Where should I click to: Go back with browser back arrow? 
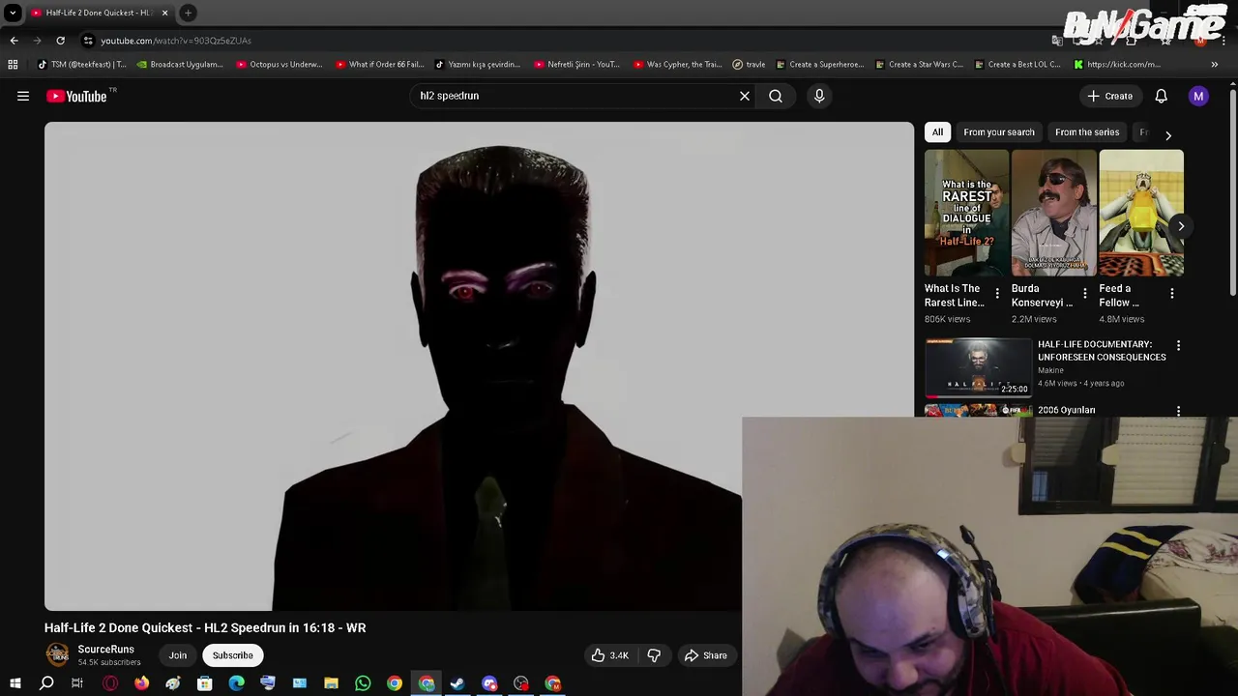pos(14,41)
